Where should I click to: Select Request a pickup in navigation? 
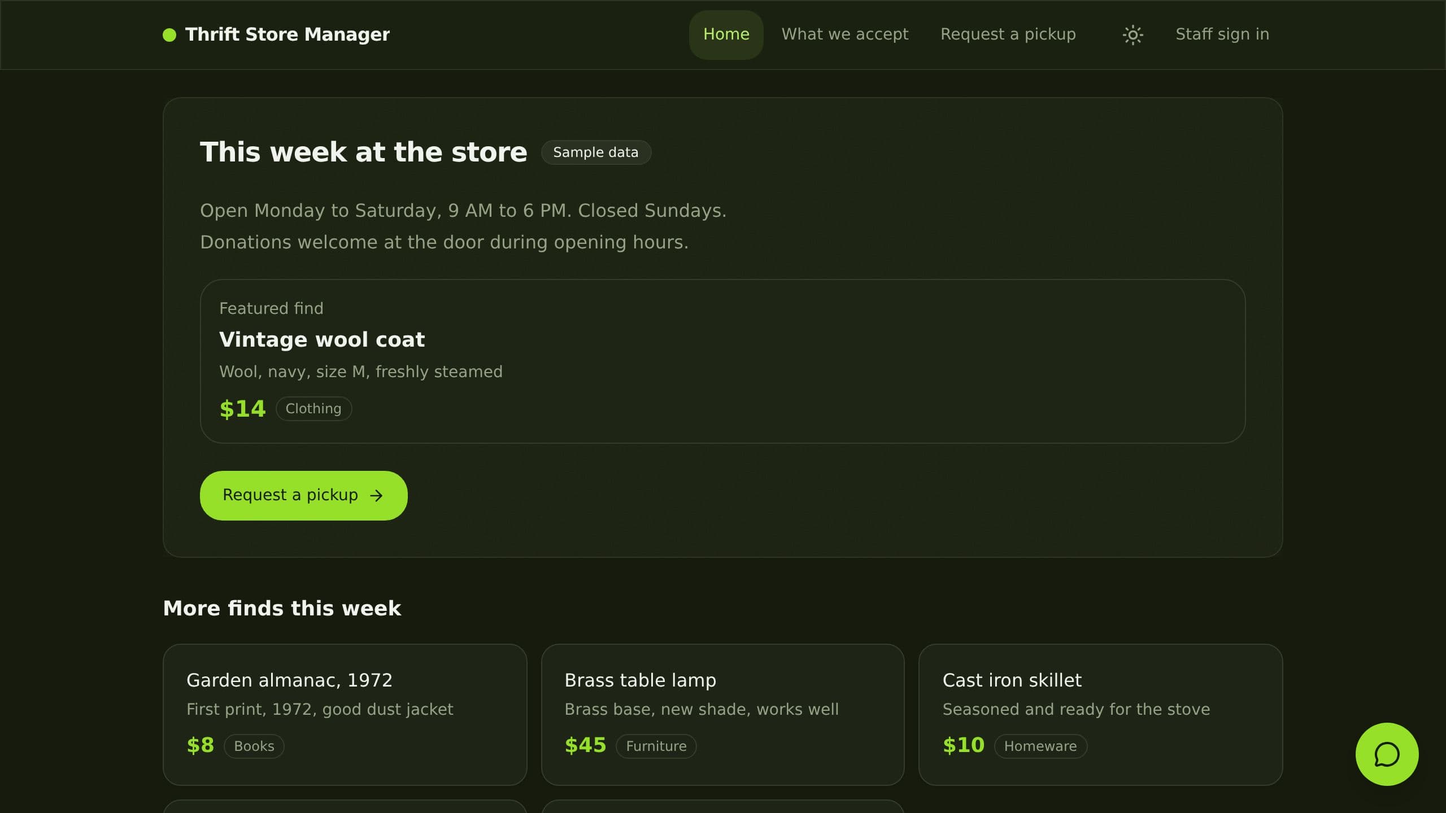[1008, 34]
